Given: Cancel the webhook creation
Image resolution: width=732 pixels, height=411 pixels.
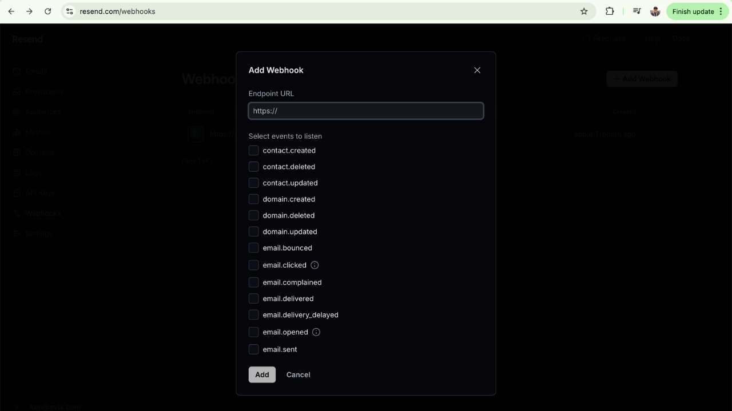Looking at the screenshot, I should click(x=298, y=374).
